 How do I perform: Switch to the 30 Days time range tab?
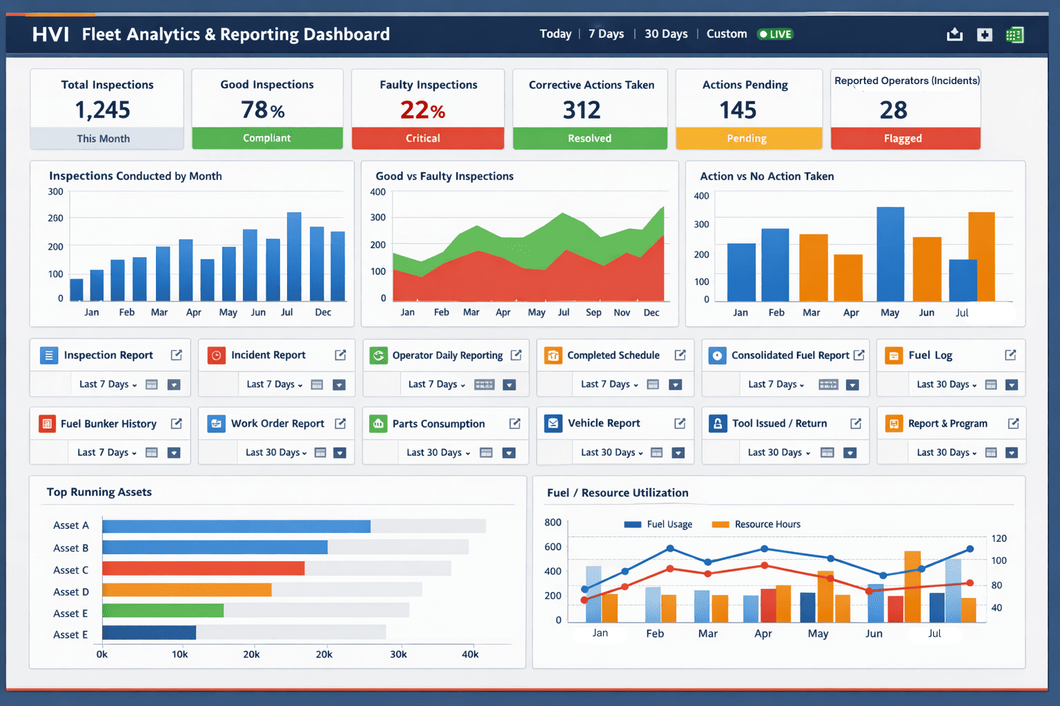pos(665,33)
